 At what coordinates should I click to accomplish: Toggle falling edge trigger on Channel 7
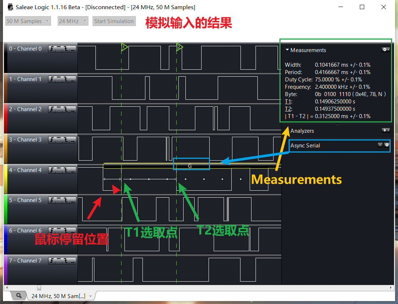coord(66,261)
